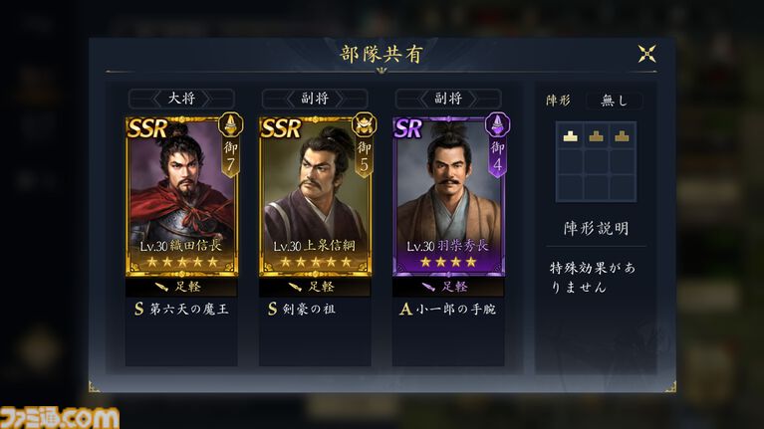
Task: Click the 大将 role label
Action: pos(181,99)
